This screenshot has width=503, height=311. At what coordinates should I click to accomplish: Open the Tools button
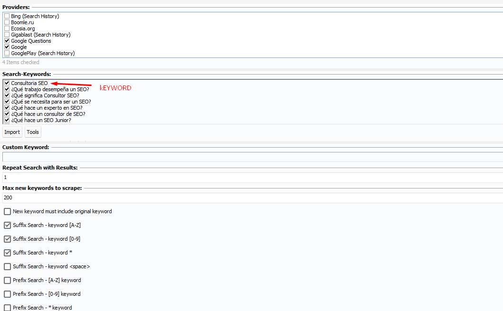pyautogui.click(x=33, y=132)
